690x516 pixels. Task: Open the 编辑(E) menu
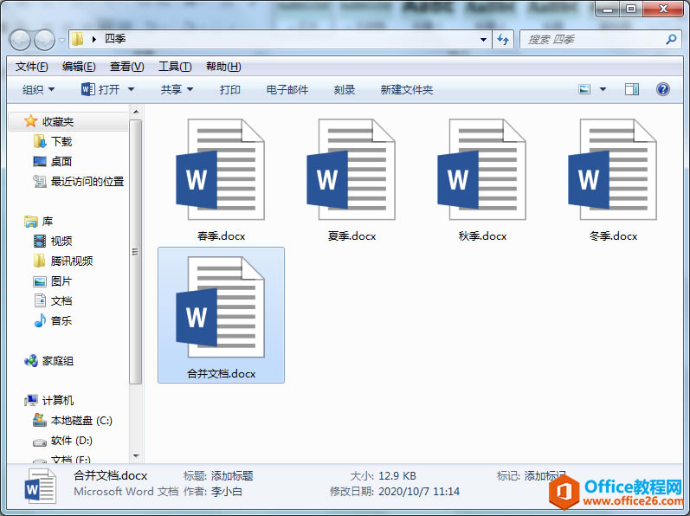click(x=79, y=67)
